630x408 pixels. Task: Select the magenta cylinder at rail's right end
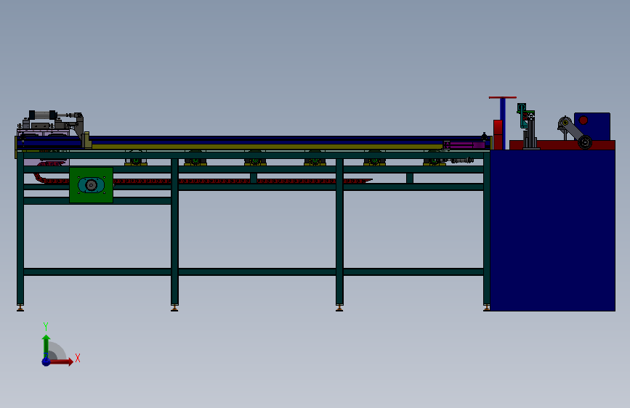(464, 145)
